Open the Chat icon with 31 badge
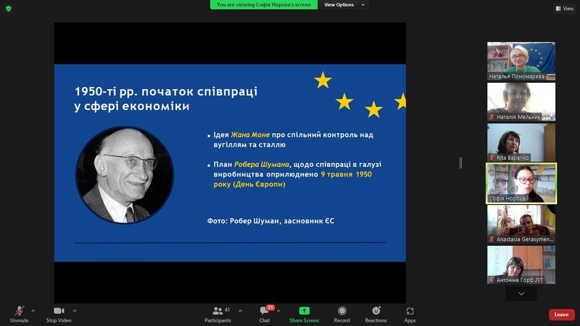 click(x=264, y=311)
